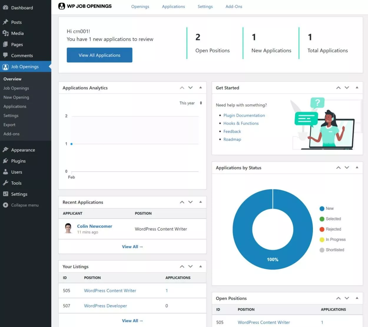Move Applications Analytics panel up
Viewport: 368px width, 327px height.
click(x=182, y=88)
